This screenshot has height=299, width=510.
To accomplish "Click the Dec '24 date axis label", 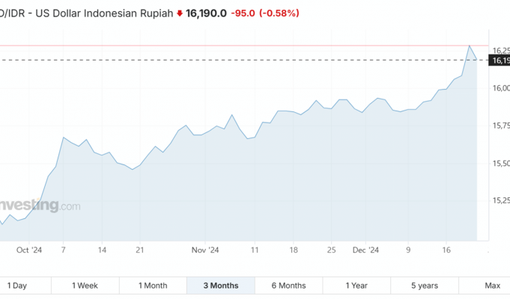I will click(x=365, y=250).
